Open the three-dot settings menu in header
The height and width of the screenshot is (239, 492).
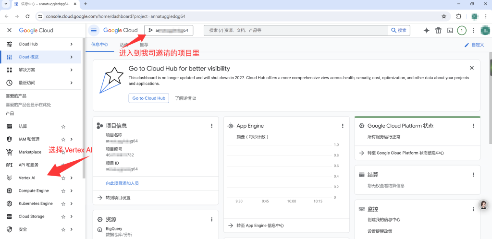click(x=473, y=30)
